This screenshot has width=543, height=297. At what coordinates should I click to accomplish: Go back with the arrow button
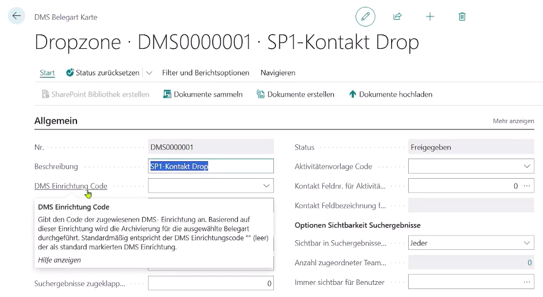16,16
